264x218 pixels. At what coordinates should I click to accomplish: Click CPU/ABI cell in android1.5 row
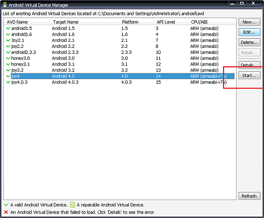tap(204, 28)
